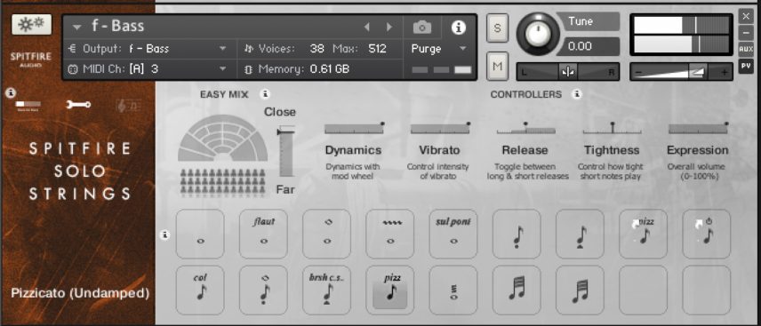Screen dimensions: 761x326
Task: Click the Max voices value 512
Action: coord(377,49)
